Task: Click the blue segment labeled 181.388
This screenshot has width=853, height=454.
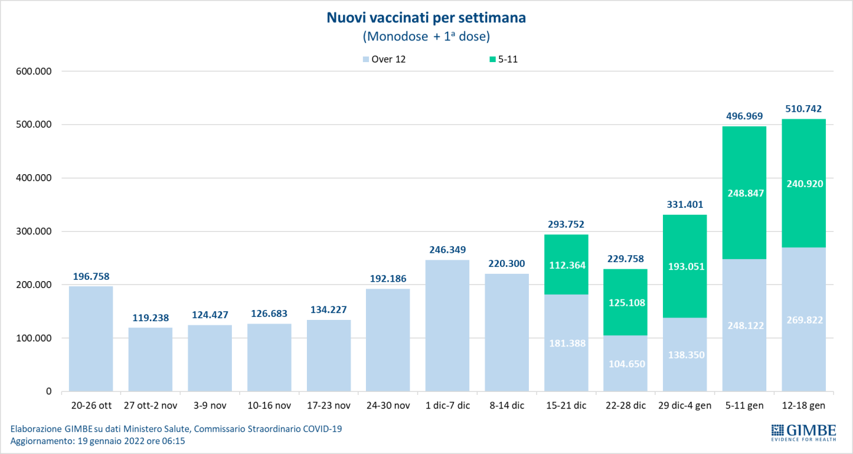Action: pyautogui.click(x=566, y=343)
